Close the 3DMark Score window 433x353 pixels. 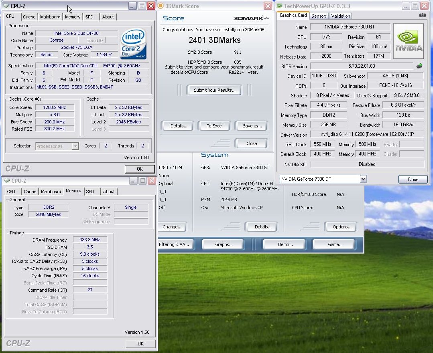click(x=268, y=6)
